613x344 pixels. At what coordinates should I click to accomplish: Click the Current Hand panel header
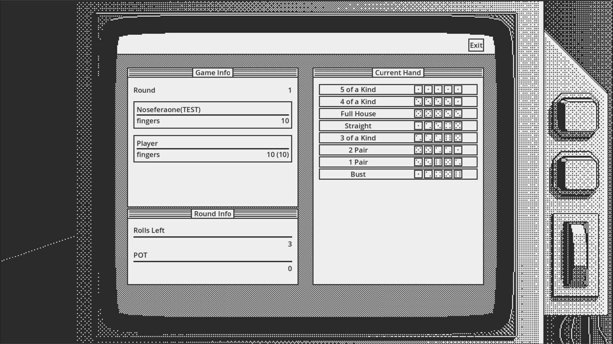coord(398,73)
